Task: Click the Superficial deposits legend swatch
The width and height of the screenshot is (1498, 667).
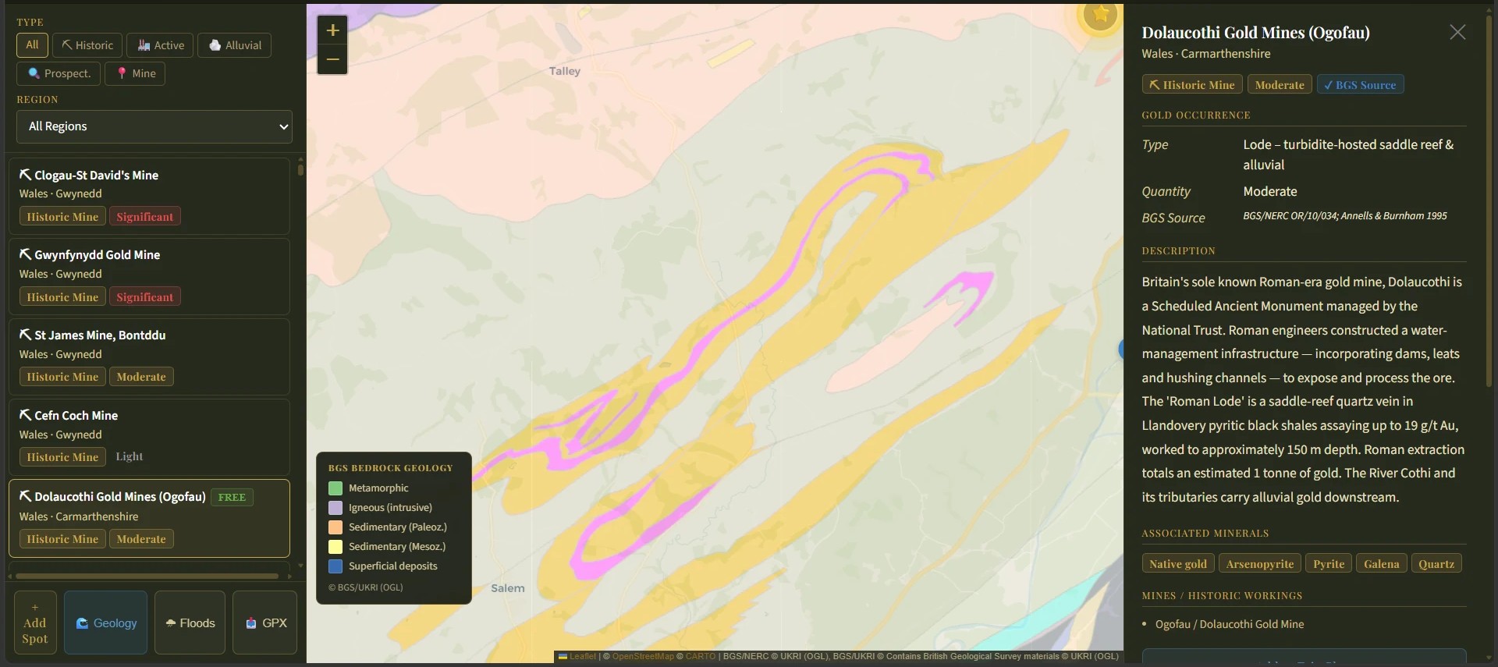Action: [x=335, y=566]
